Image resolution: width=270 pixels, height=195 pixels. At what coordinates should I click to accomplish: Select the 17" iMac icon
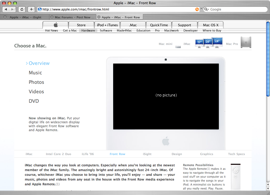point(199,43)
